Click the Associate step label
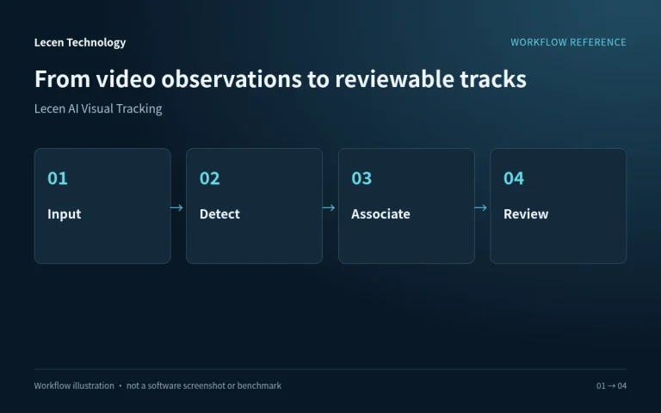 click(380, 214)
